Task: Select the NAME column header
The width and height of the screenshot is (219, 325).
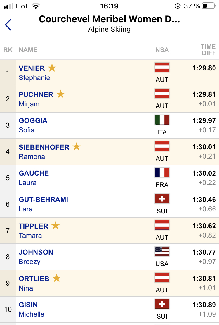Action: [x=28, y=50]
